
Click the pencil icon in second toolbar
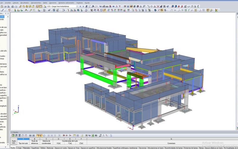(x=3, y=10)
